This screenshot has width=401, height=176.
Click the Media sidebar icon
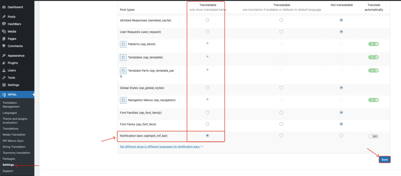coord(4,32)
